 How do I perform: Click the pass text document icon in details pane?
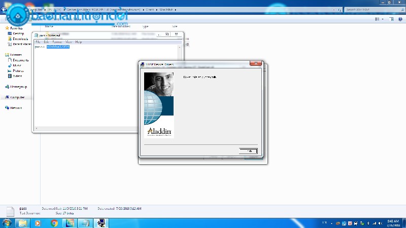point(10,212)
